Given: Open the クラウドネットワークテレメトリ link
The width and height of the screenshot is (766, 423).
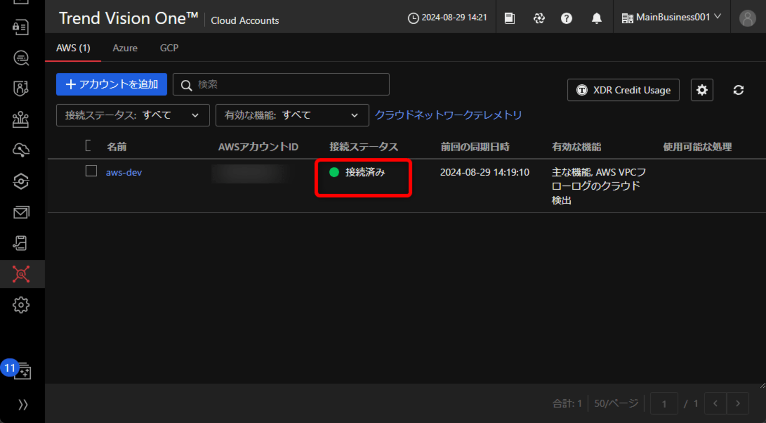Looking at the screenshot, I should (448, 115).
